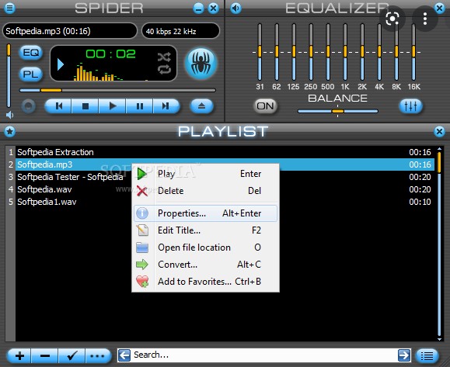Click the Play transport button
The height and width of the screenshot is (367, 450).
pos(112,106)
